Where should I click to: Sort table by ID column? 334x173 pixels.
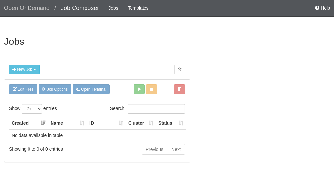(x=106, y=123)
